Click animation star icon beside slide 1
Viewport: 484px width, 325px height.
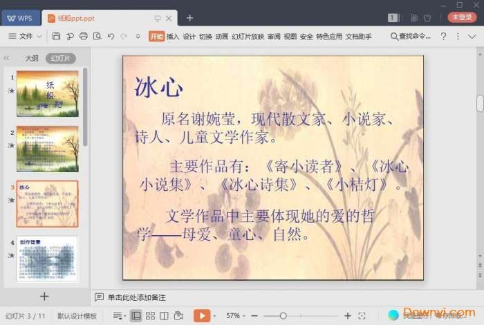pyautogui.click(x=12, y=91)
